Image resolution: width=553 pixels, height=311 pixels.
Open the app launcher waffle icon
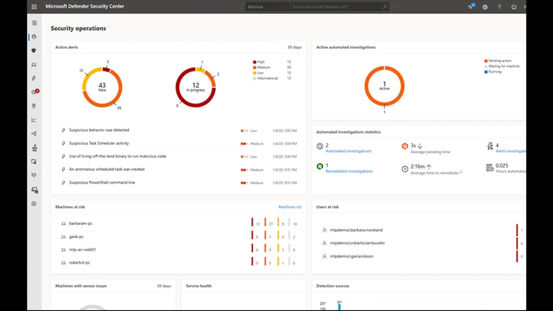coord(34,7)
